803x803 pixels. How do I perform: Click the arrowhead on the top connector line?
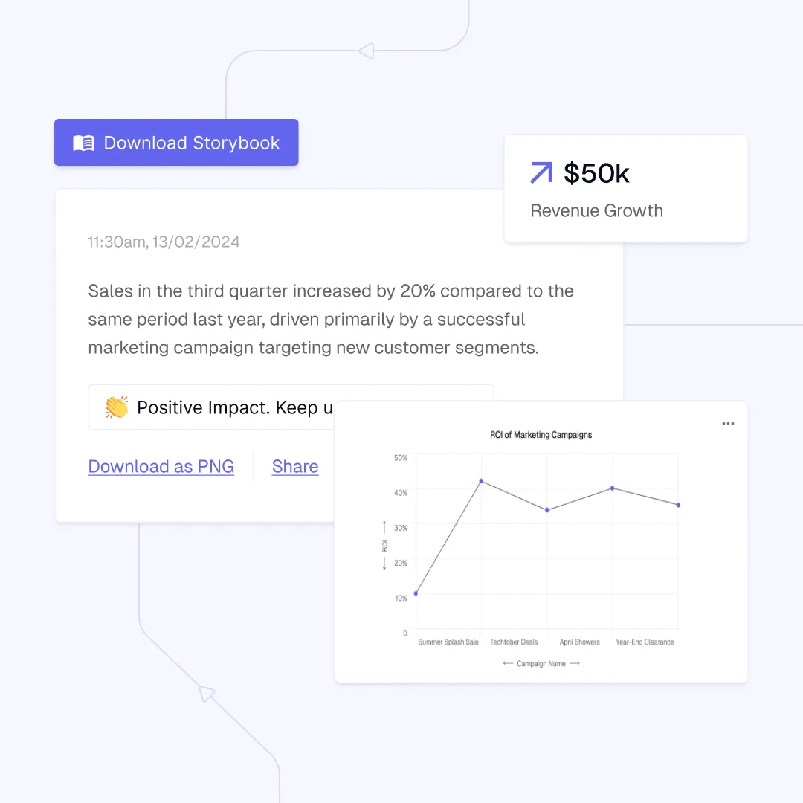coord(365,51)
